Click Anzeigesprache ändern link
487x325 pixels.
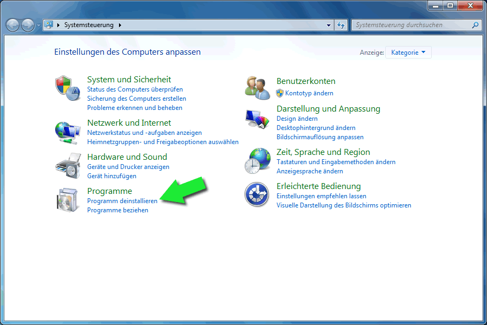tap(310, 171)
